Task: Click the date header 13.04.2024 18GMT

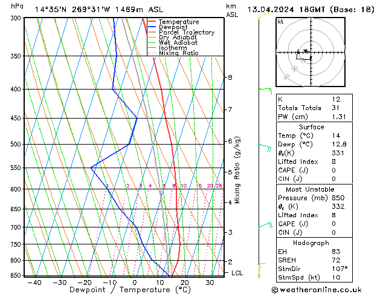Action: (286, 10)
